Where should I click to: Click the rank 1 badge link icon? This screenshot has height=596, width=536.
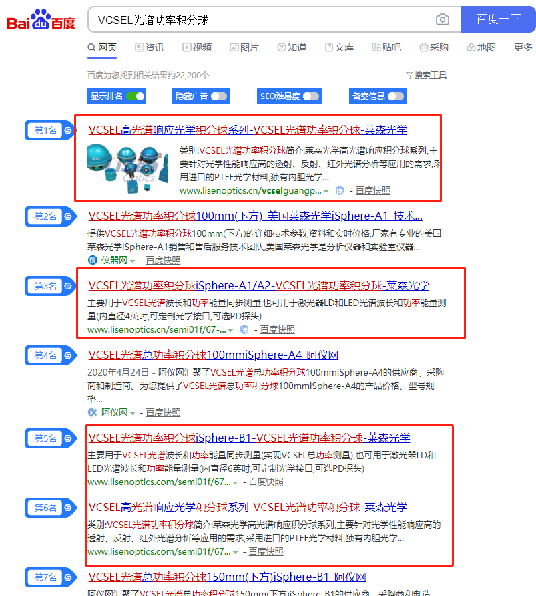click(x=68, y=130)
